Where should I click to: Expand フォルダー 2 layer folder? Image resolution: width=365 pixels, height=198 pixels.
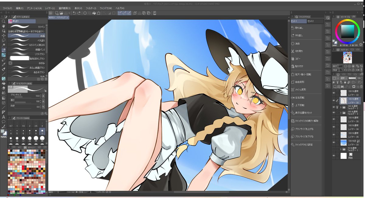(341, 107)
